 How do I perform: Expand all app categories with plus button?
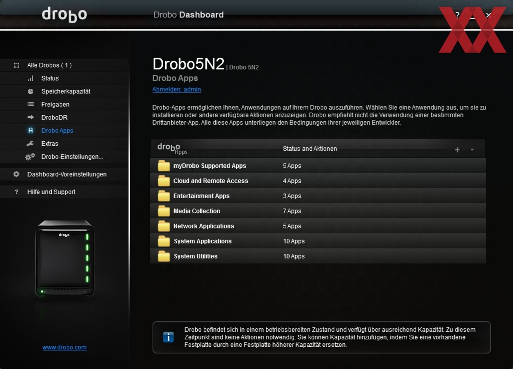pyautogui.click(x=457, y=150)
